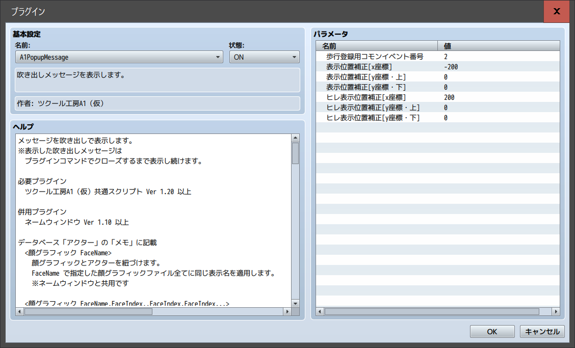
Task: Click the 名前 column header in parameters
Action: point(377,46)
